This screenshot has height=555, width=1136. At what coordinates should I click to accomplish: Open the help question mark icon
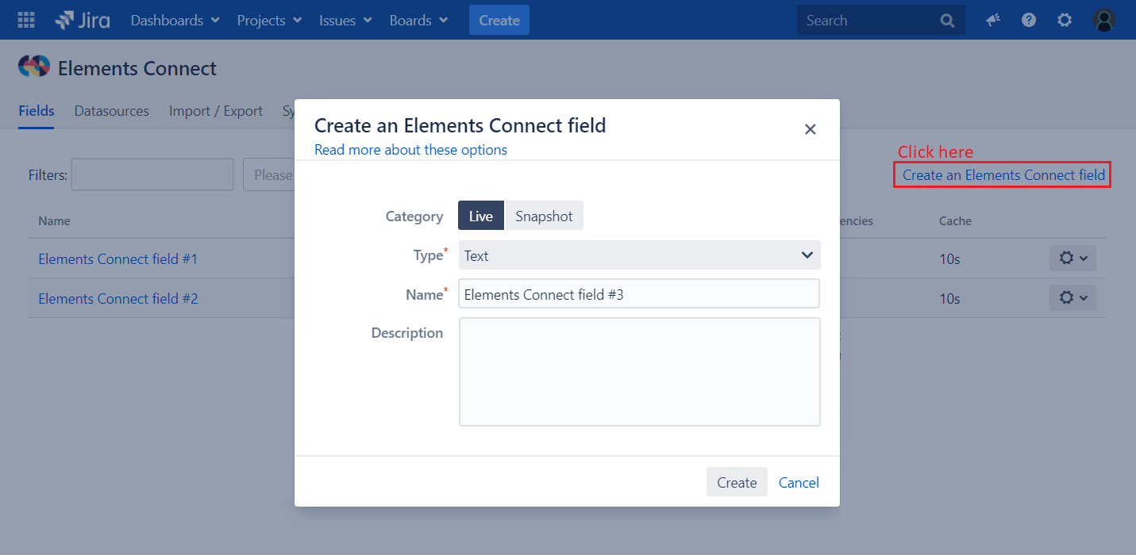1029,21
